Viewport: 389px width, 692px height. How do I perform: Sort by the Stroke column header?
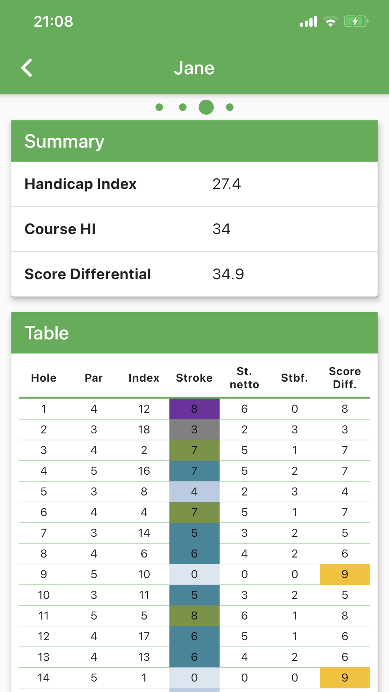[194, 378]
